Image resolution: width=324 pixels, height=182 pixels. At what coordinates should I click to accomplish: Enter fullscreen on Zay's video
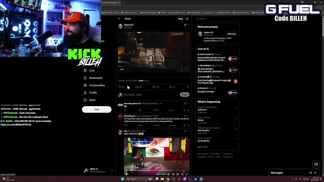click(187, 174)
